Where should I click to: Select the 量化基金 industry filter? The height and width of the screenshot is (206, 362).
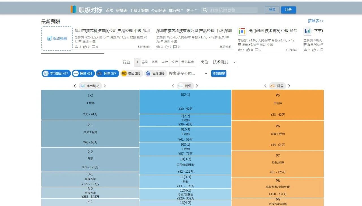[x=188, y=62]
